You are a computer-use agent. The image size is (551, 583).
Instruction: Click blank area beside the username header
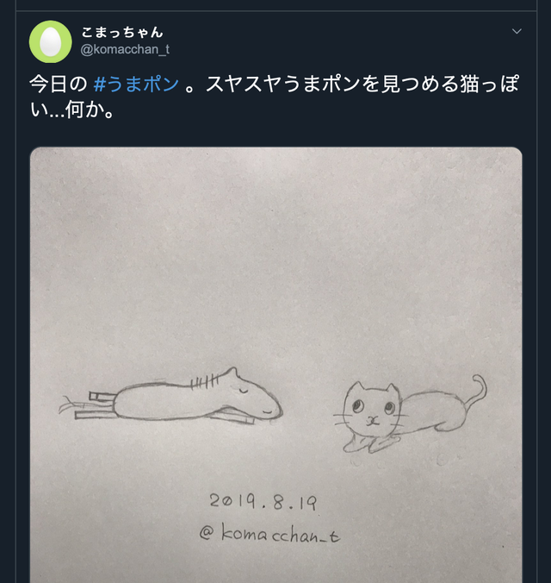[x=334, y=41]
